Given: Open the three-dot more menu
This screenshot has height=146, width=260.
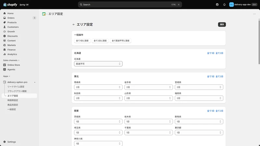Looking at the screenshot, I should click(x=254, y=14).
